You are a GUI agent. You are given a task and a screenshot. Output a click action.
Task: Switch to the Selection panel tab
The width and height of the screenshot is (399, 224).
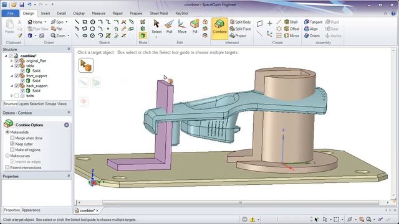pyautogui.click(x=37, y=104)
